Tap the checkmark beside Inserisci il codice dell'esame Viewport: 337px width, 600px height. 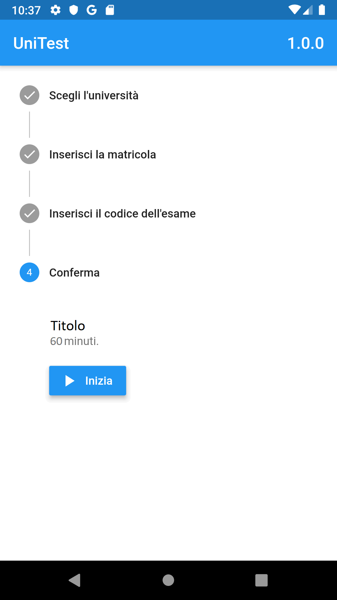29,213
